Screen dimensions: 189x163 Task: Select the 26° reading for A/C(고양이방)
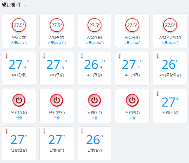pyautogui.click(x=170, y=64)
